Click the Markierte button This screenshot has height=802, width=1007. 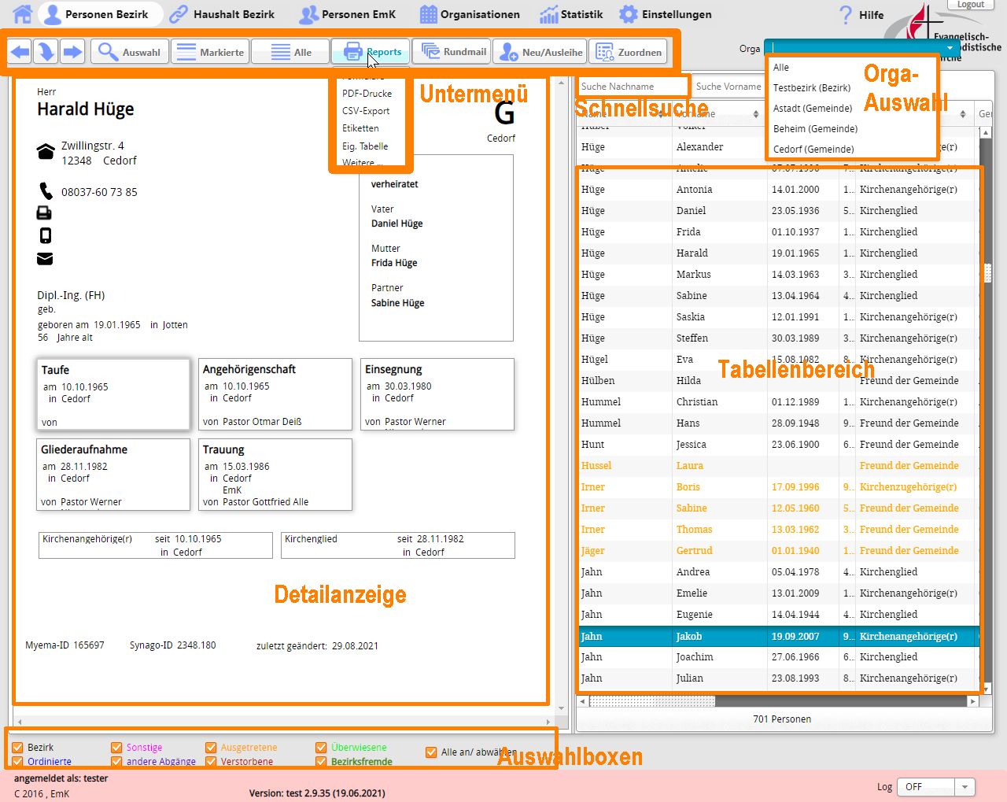[x=209, y=52]
